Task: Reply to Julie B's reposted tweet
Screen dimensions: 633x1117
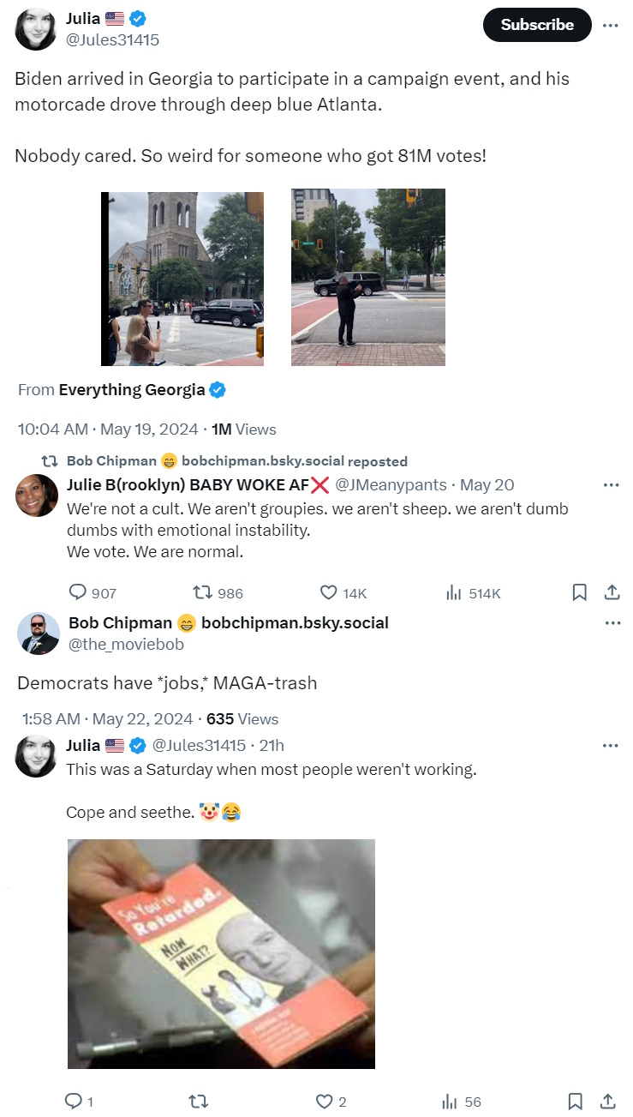Action: [x=78, y=592]
